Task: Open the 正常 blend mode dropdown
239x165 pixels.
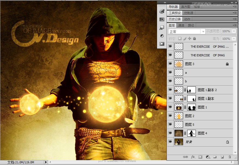Action: [x=187, y=31]
